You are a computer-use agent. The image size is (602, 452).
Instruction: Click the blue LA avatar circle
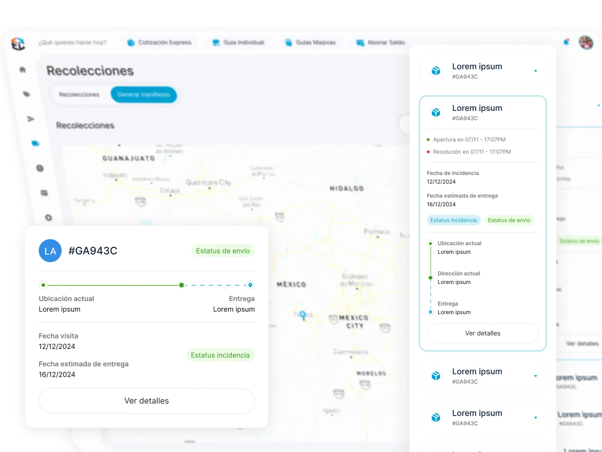pos(50,251)
